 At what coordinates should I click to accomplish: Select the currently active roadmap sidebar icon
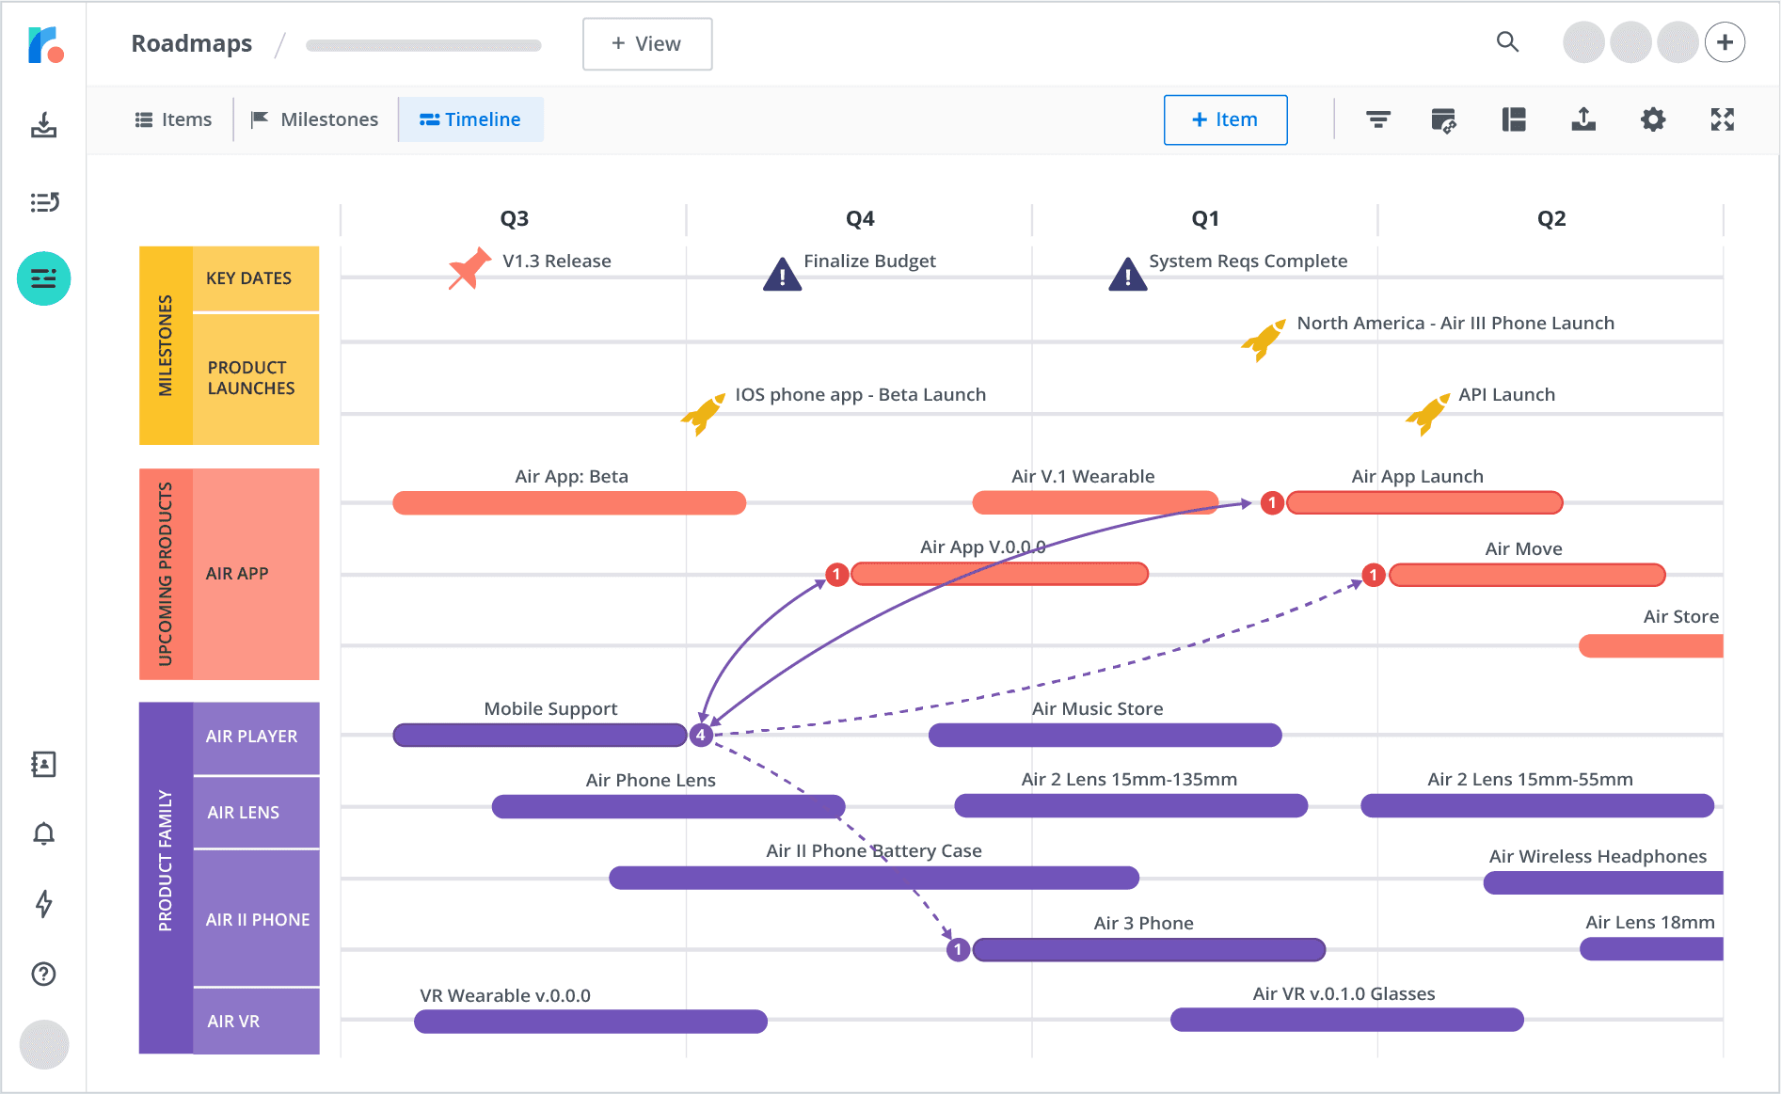[x=43, y=278]
